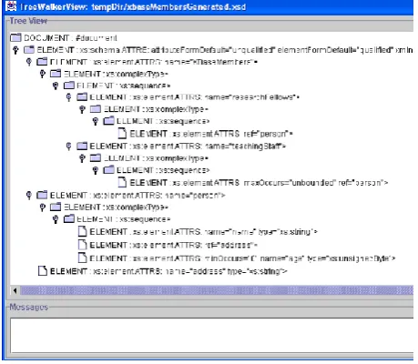The image size is (418, 364).
Task: Click sequence folder icon directly above researchFellows row
Action: tap(68, 86)
